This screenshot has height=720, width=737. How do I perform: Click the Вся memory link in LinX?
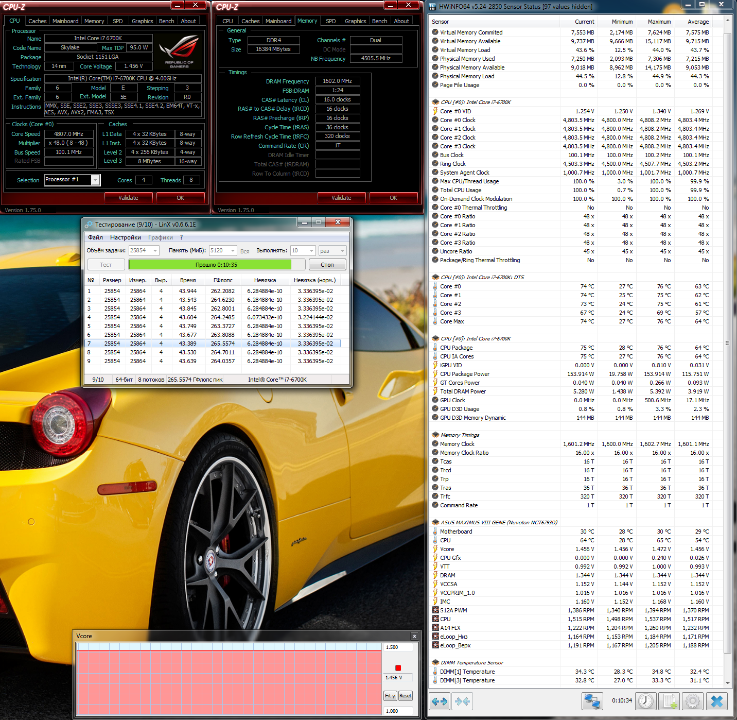pyautogui.click(x=245, y=251)
